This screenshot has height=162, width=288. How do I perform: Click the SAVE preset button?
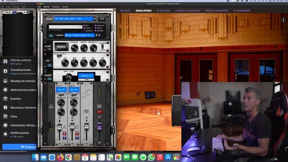coord(102,19)
